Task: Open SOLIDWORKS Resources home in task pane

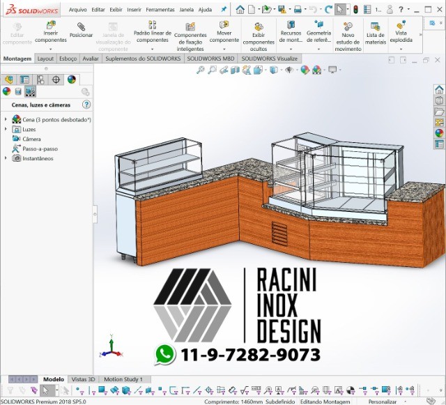Action: 439,90
